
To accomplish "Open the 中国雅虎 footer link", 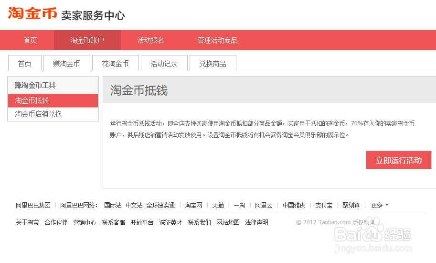I will (x=294, y=206).
